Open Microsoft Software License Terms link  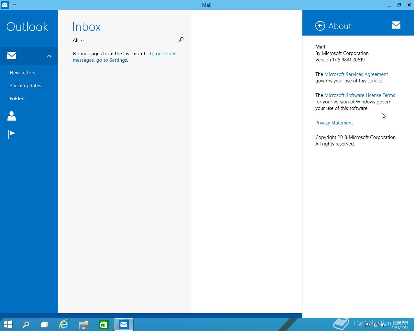coord(360,95)
